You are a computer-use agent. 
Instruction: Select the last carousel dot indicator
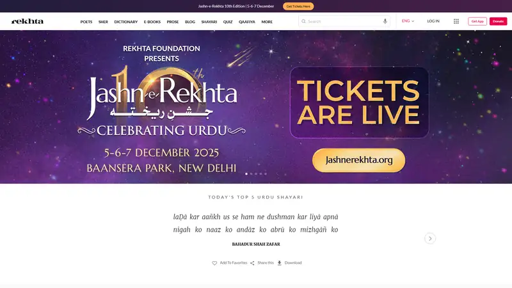[266, 173]
